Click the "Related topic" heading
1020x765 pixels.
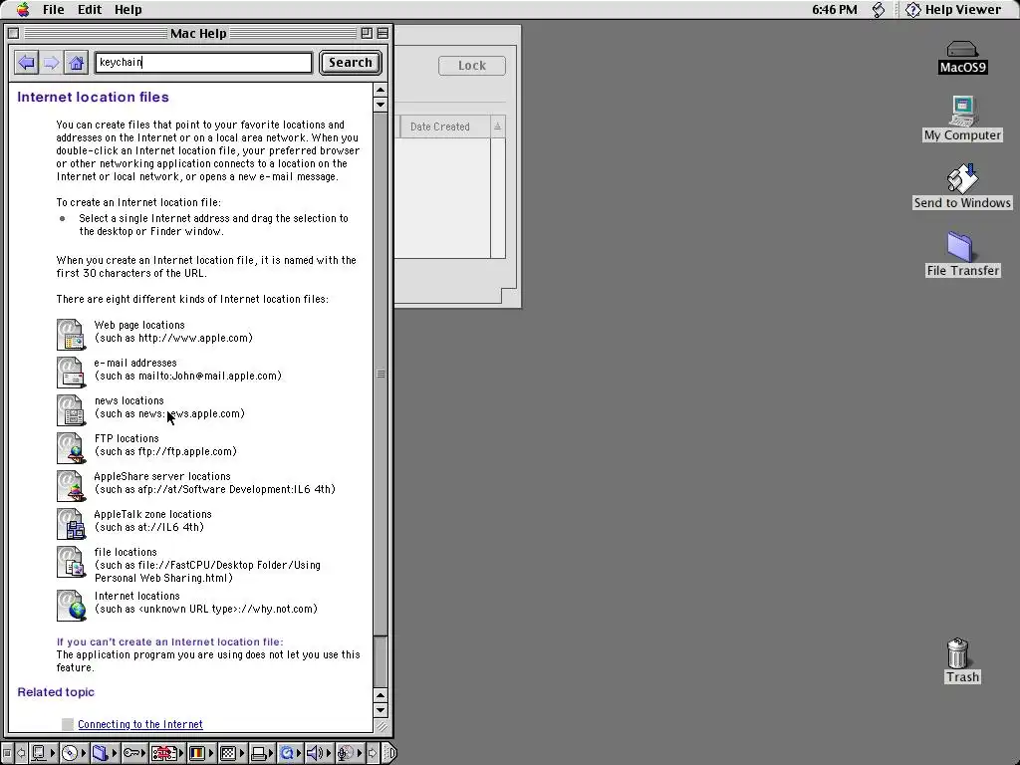56,692
